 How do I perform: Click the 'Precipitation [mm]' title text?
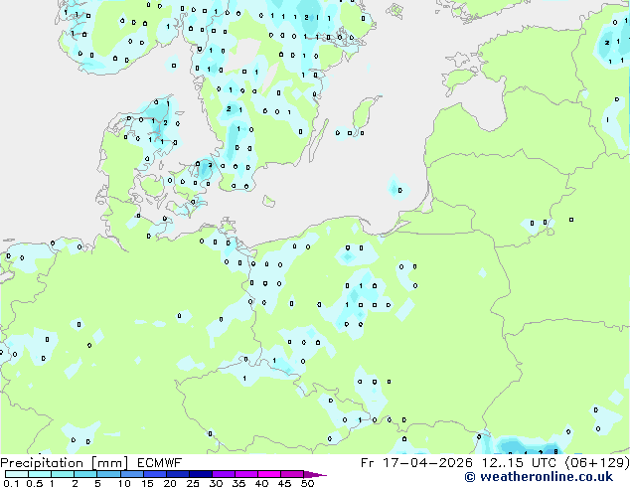coord(65,463)
